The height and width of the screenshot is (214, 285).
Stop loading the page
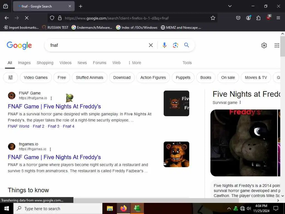tap(27, 18)
